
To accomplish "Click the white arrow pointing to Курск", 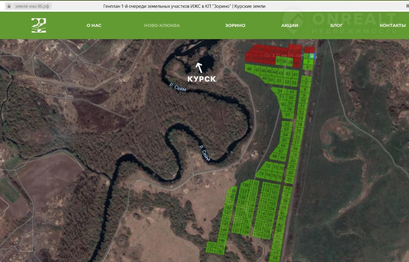I will point(199,67).
